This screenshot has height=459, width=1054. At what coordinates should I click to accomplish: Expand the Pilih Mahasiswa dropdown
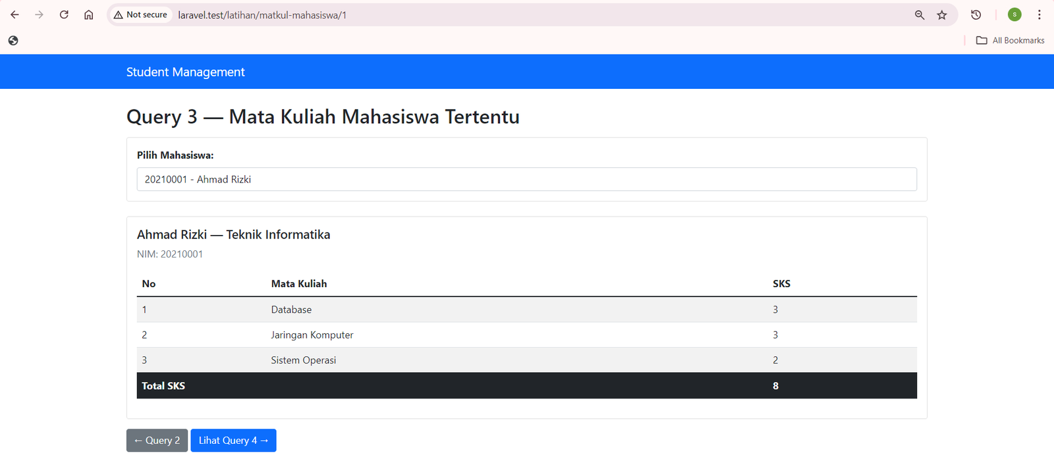tap(526, 179)
